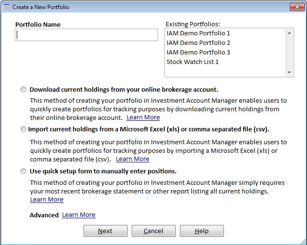Choose quick setup form manual entry option
This screenshot has height=245, width=307.
point(23,171)
